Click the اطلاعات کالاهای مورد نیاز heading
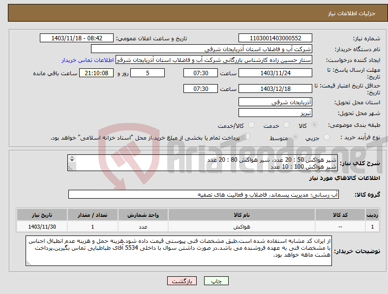The image size is (388, 294). (344, 178)
